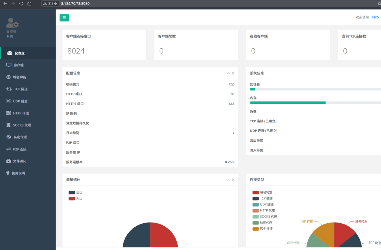Screen dimensions: 381x250
Task: Click the P2P 连接 sidebar link
Action: [20, 149]
